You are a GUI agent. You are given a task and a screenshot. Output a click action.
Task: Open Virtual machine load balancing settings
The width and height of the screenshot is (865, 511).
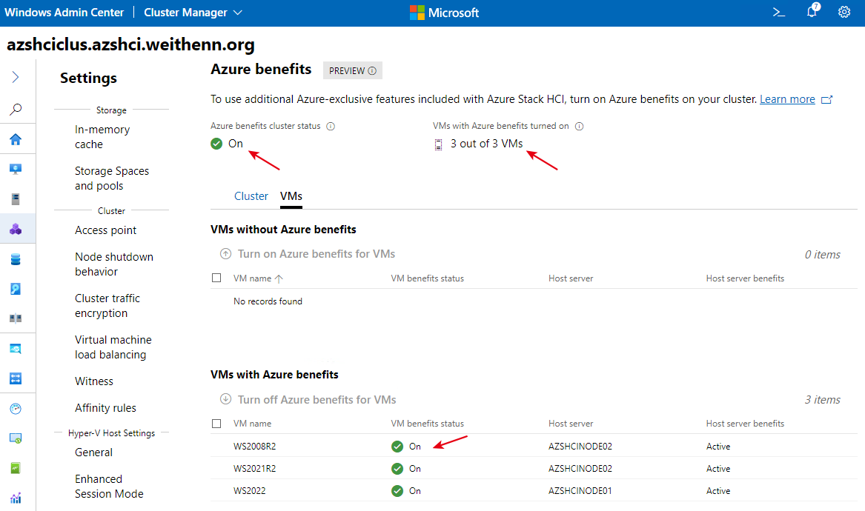coord(113,347)
